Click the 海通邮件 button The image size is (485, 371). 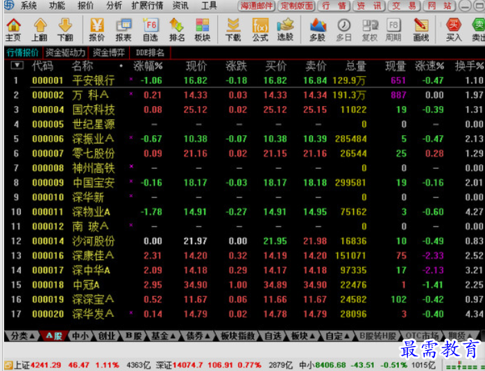pos(257,6)
